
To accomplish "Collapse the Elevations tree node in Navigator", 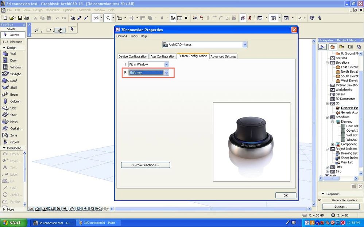I will pos(327,63).
